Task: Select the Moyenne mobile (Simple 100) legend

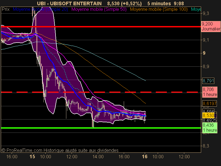Action: pos(159,9)
